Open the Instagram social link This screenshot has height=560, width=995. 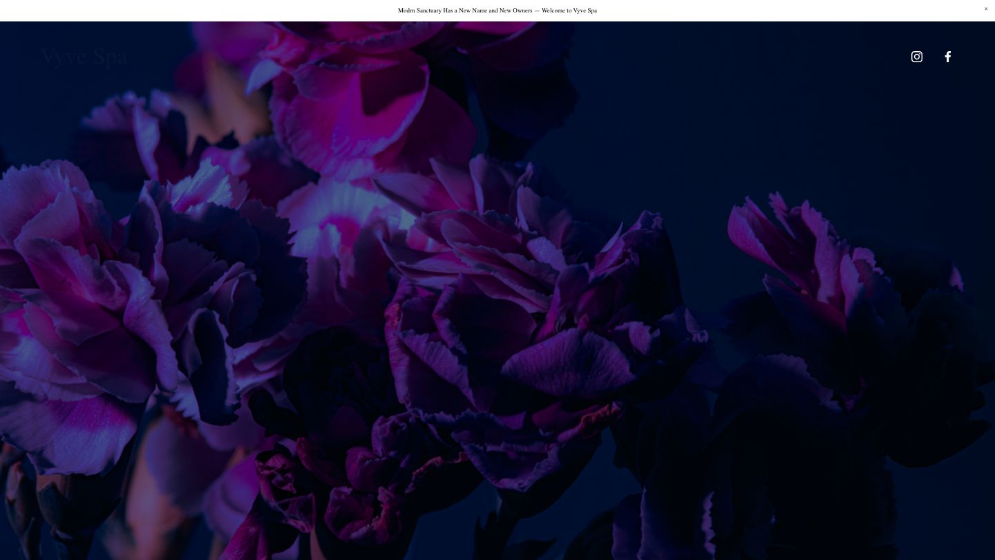pyautogui.click(x=916, y=57)
